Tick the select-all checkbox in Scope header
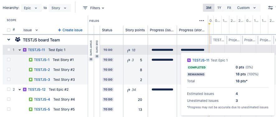The image size is (276, 117). (9, 30)
